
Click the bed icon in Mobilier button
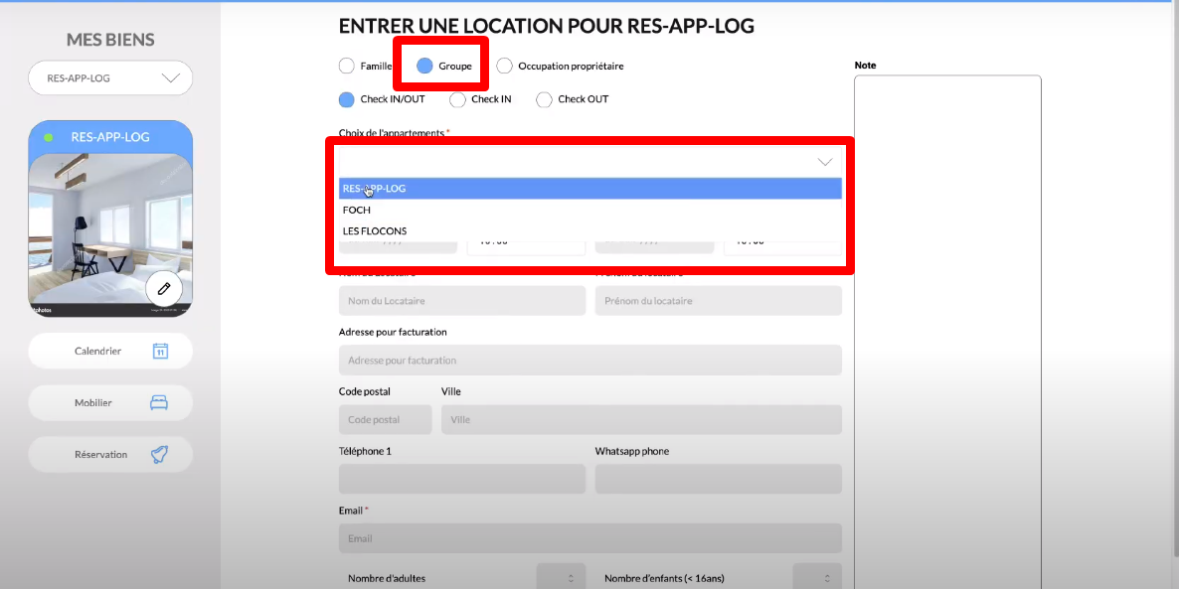click(x=159, y=403)
